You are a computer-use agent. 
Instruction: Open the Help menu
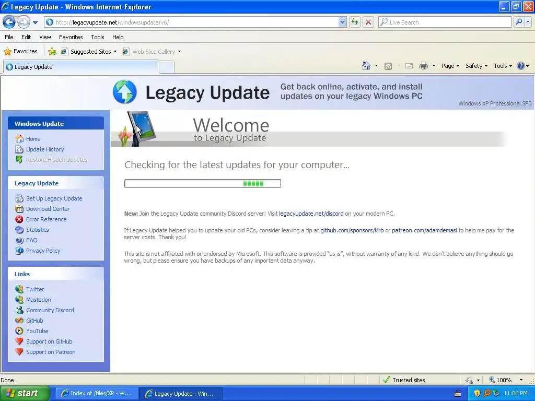coord(118,37)
